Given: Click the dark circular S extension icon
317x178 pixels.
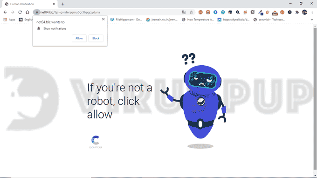Looking at the screenshot, I should (289, 12).
